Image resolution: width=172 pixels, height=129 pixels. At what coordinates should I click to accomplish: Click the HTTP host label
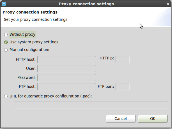point(26,59)
